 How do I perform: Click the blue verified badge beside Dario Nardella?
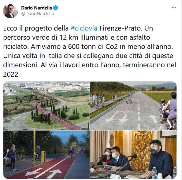55,8
